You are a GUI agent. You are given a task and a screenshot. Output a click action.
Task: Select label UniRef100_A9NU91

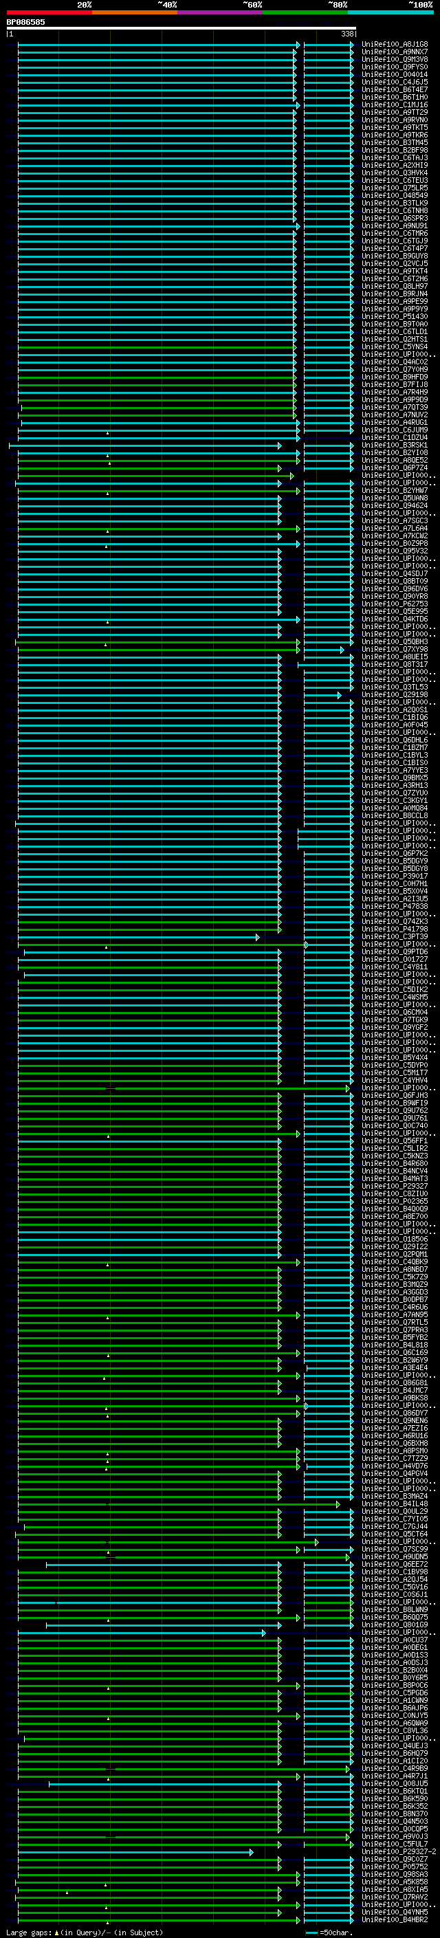click(x=394, y=225)
